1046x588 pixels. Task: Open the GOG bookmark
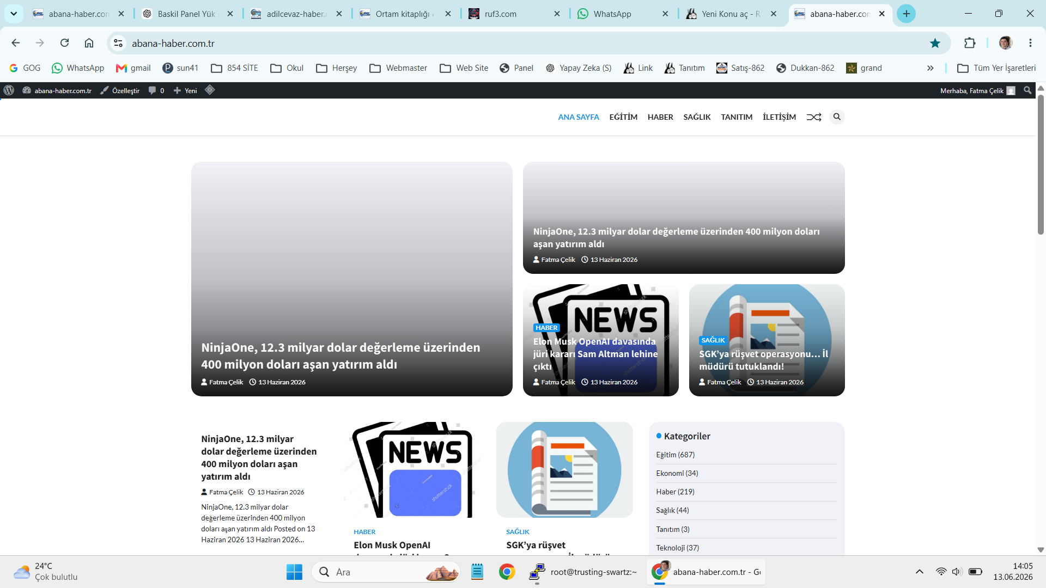25,68
